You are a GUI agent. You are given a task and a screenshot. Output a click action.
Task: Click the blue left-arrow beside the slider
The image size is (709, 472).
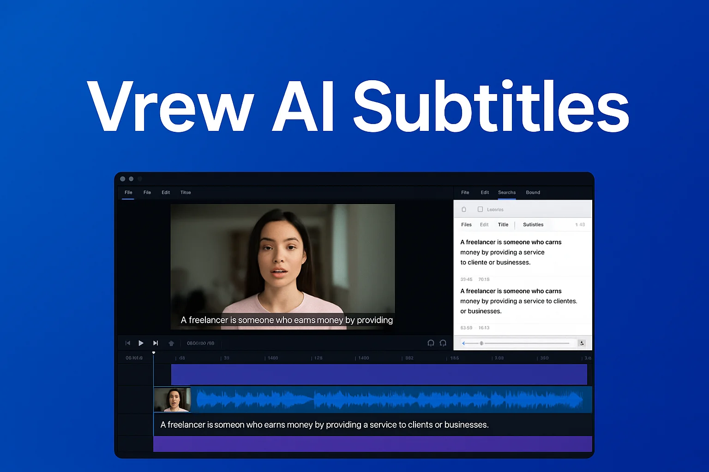[x=464, y=343]
